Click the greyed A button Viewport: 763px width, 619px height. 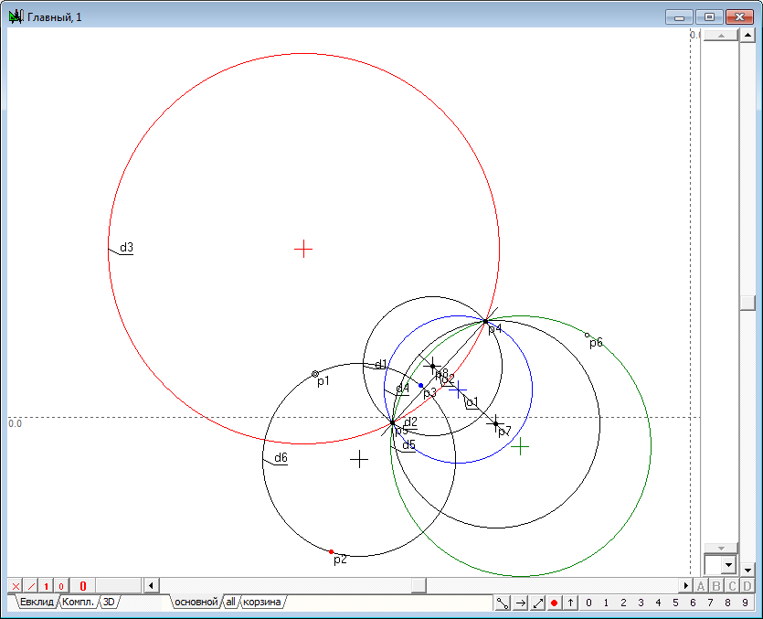tap(701, 586)
